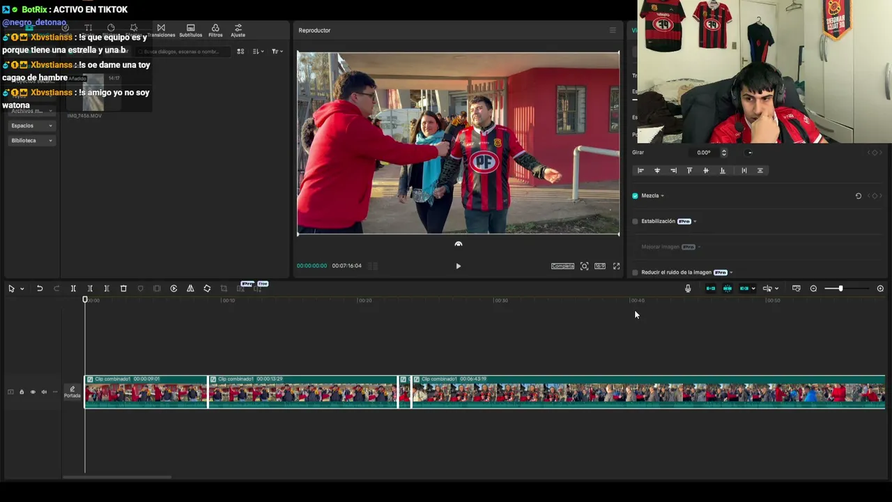Toggle the Mezcla checkbox

635,196
